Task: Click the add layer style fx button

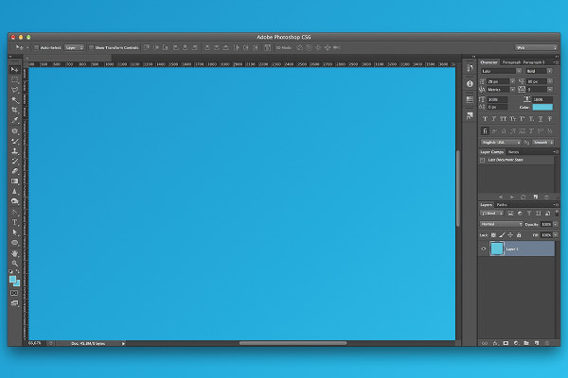Action: [493, 342]
